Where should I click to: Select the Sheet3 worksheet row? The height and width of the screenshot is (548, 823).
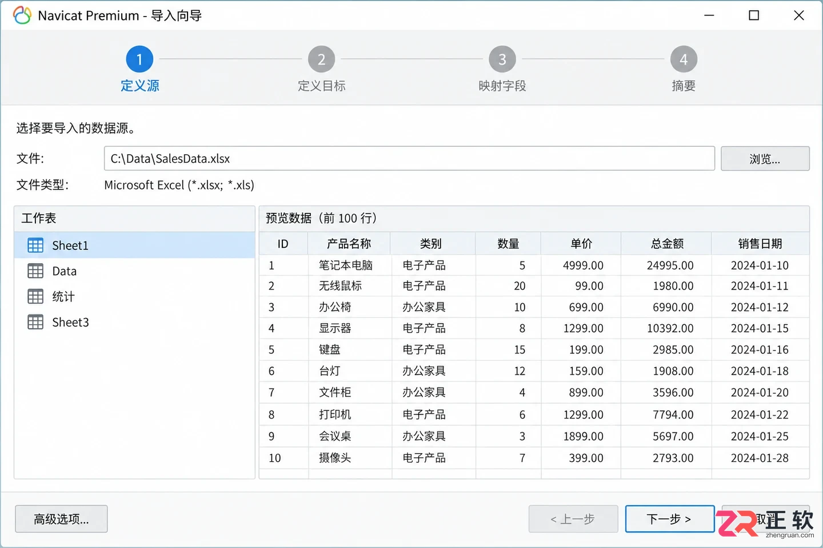(x=135, y=322)
